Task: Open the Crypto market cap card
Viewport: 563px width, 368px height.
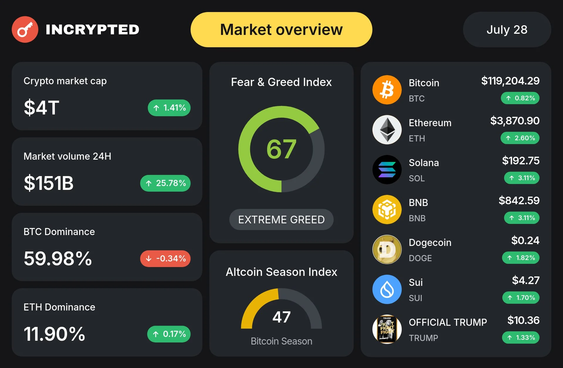Action: [107, 96]
